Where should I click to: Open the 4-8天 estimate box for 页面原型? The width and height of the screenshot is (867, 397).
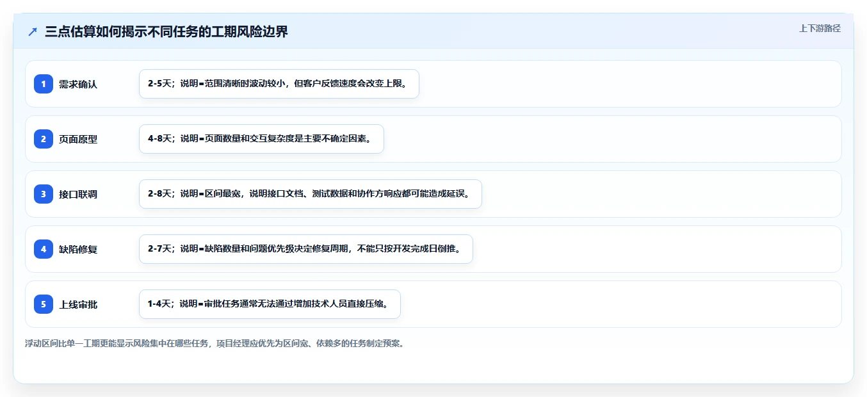(x=261, y=139)
